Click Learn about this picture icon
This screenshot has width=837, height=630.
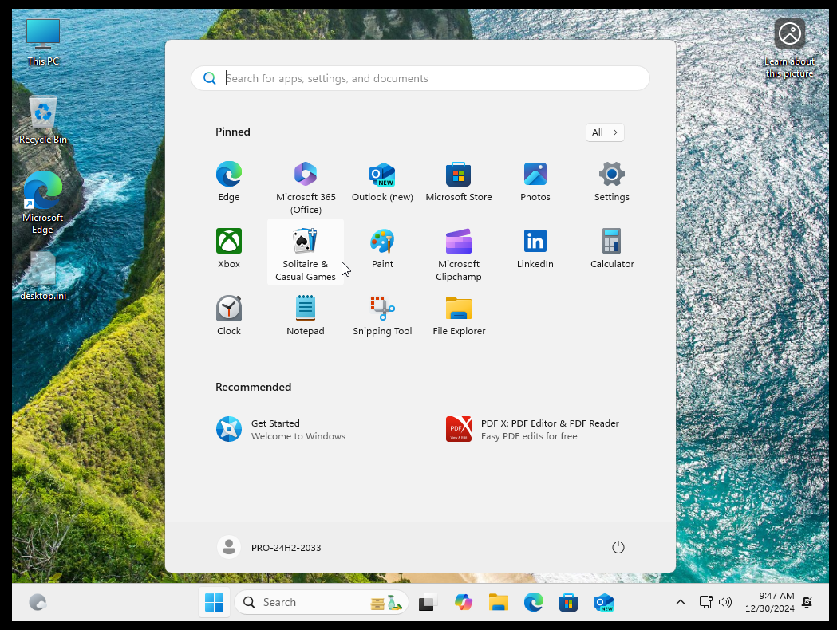[789, 49]
